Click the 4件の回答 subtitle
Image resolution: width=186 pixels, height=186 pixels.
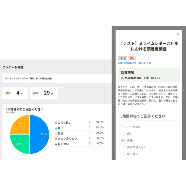[10, 113]
